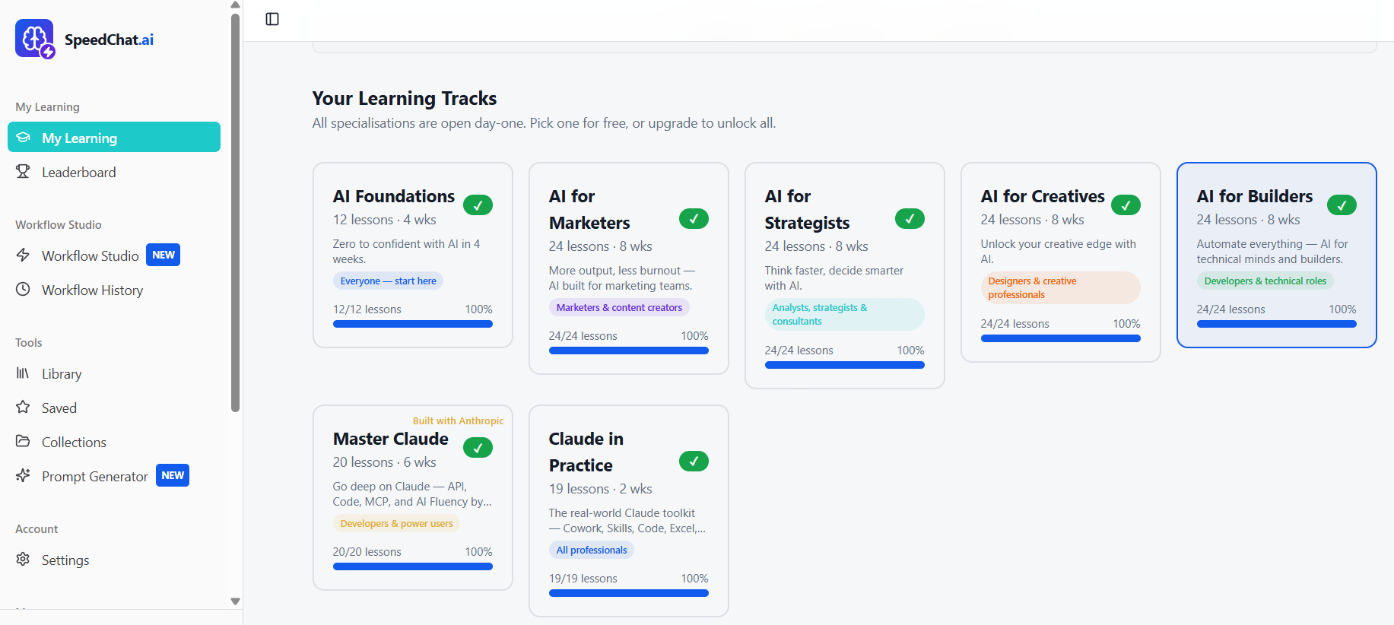Open the AI for Builders track title

pos(1255,196)
